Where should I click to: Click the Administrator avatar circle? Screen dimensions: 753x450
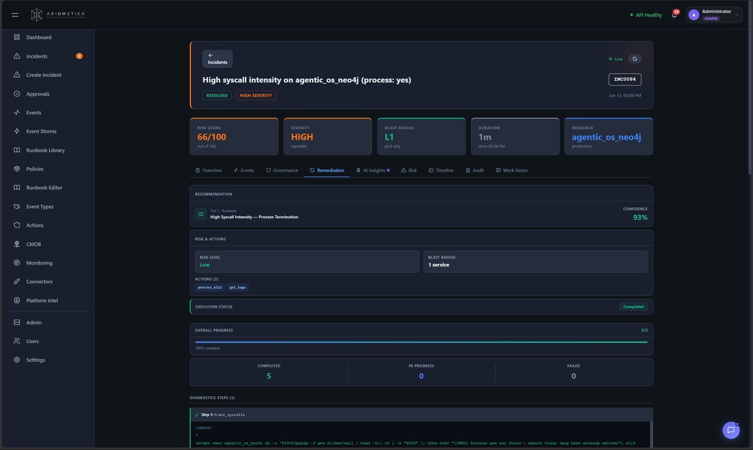coord(693,14)
